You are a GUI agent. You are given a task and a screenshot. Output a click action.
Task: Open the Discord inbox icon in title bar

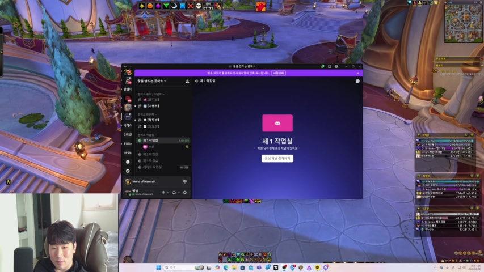tap(329, 66)
